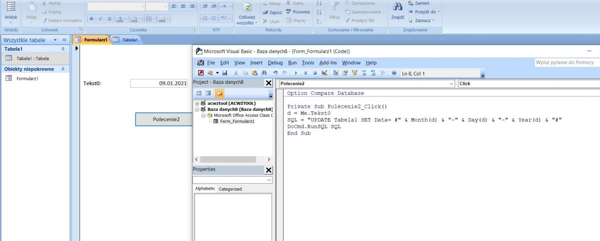
Task: Open the Add-Ins menu in VBA editor
Action: [328, 63]
